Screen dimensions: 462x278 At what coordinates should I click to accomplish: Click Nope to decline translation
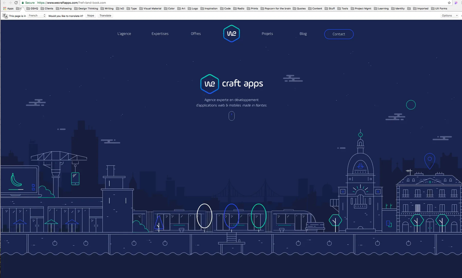click(91, 15)
